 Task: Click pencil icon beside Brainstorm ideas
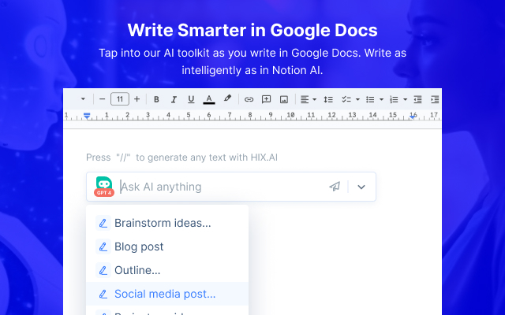[103, 223]
